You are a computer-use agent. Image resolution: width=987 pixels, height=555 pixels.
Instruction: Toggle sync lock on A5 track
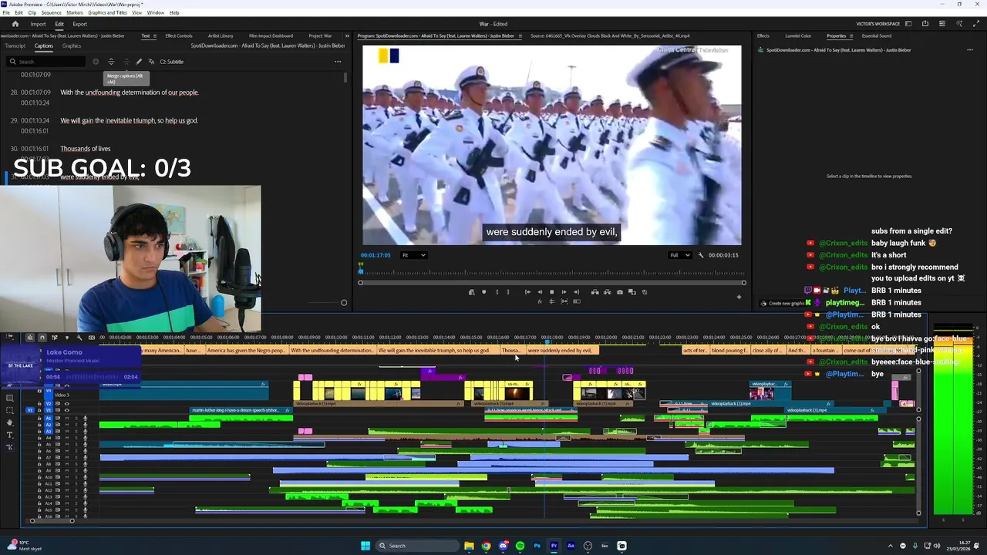coord(58,445)
